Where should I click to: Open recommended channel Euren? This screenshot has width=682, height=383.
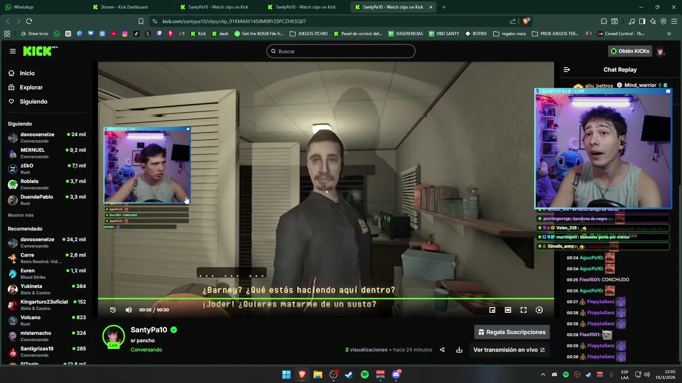47,273
